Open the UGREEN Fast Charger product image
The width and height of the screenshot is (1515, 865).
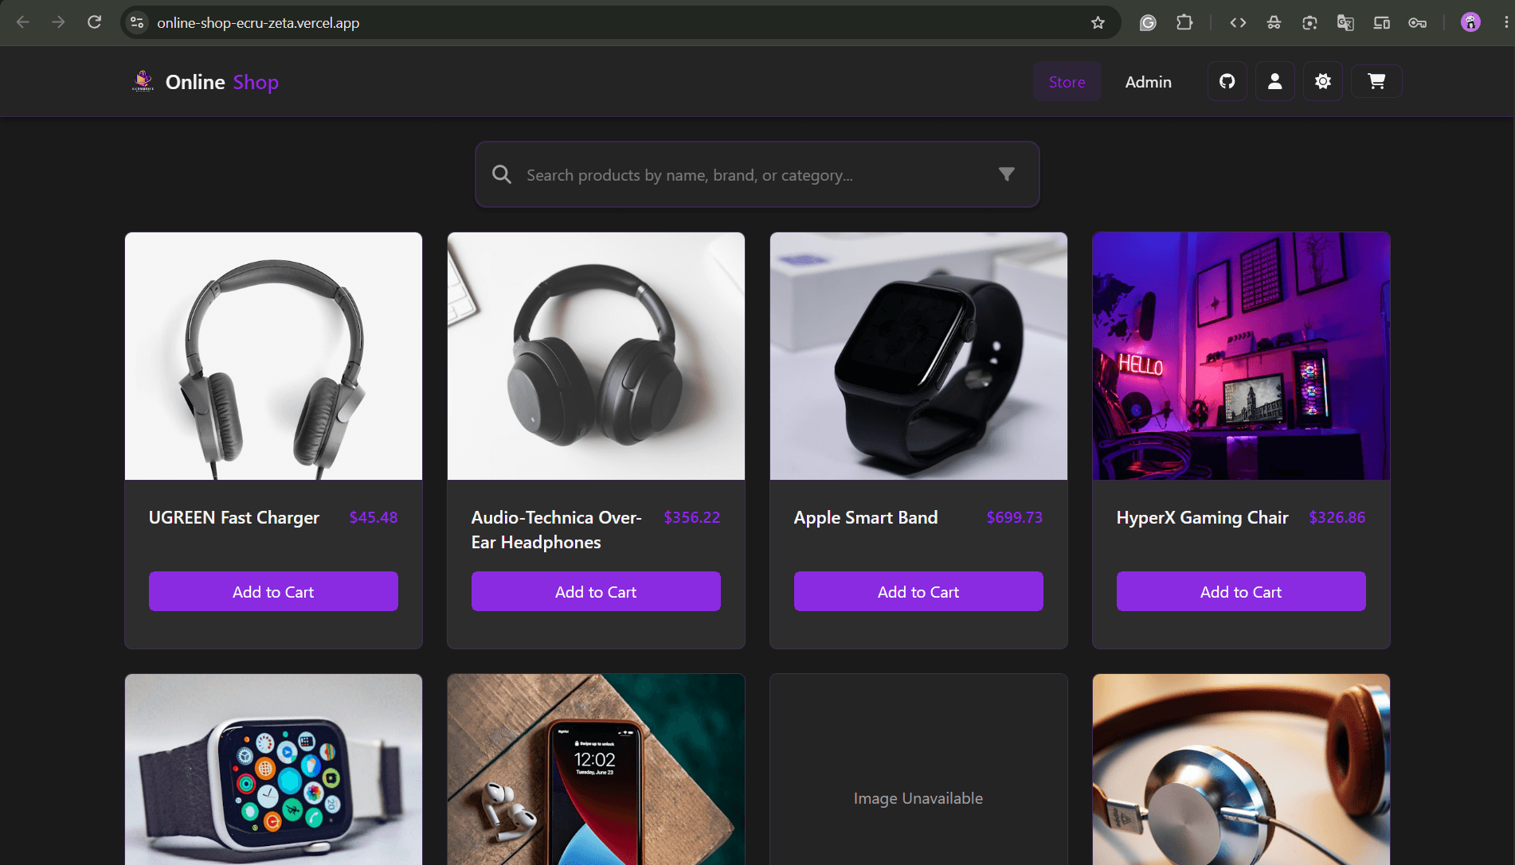(273, 356)
